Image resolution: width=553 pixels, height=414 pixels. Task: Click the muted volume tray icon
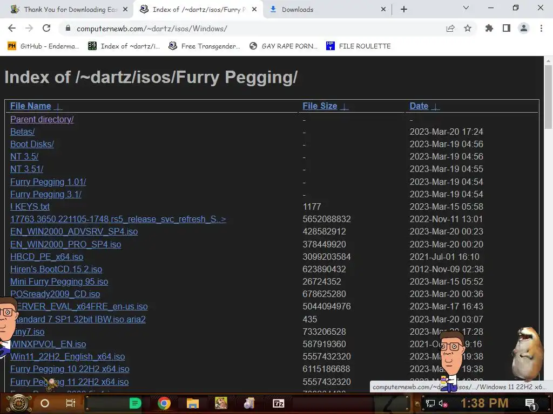(x=443, y=403)
